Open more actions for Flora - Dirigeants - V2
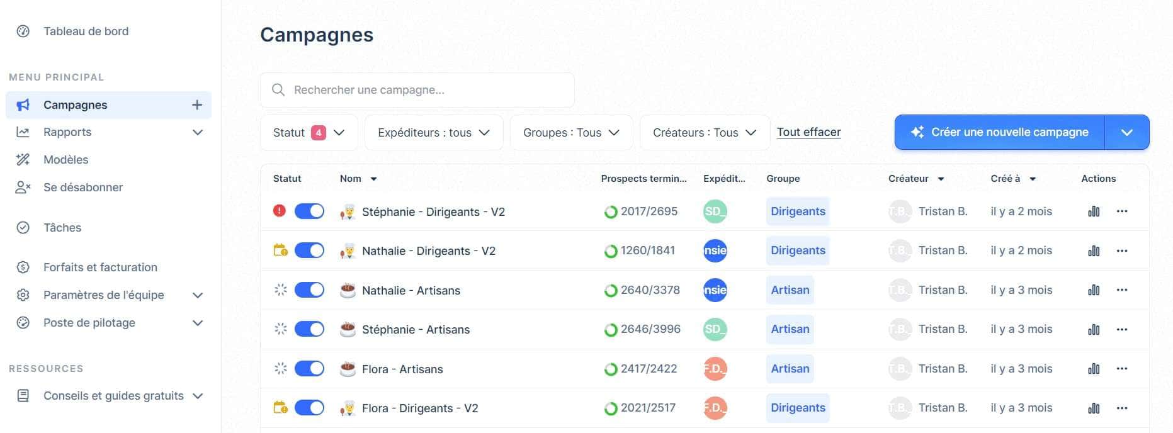This screenshot has width=1173, height=433. (1122, 408)
